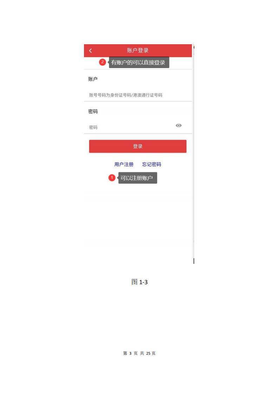This screenshot has width=279, height=394.
Task: Click the current page number 3 in footer
Action: (x=130, y=353)
